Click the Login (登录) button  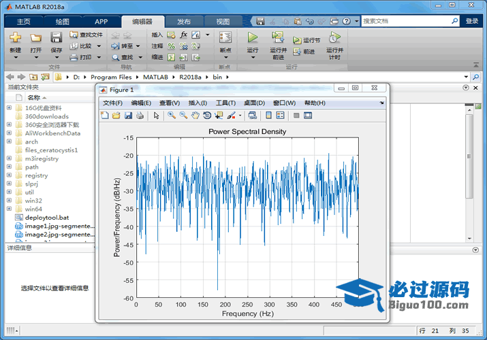click(472, 21)
